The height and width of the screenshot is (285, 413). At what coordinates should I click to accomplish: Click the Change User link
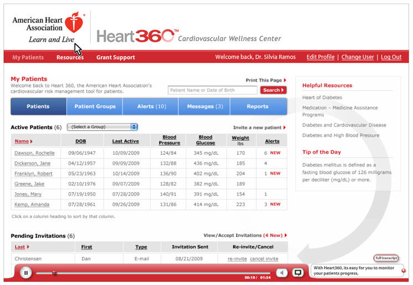[x=358, y=57]
